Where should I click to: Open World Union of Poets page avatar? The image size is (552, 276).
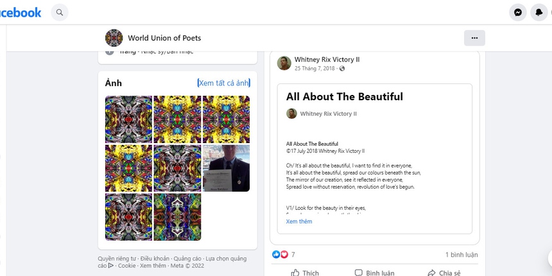coord(114,38)
